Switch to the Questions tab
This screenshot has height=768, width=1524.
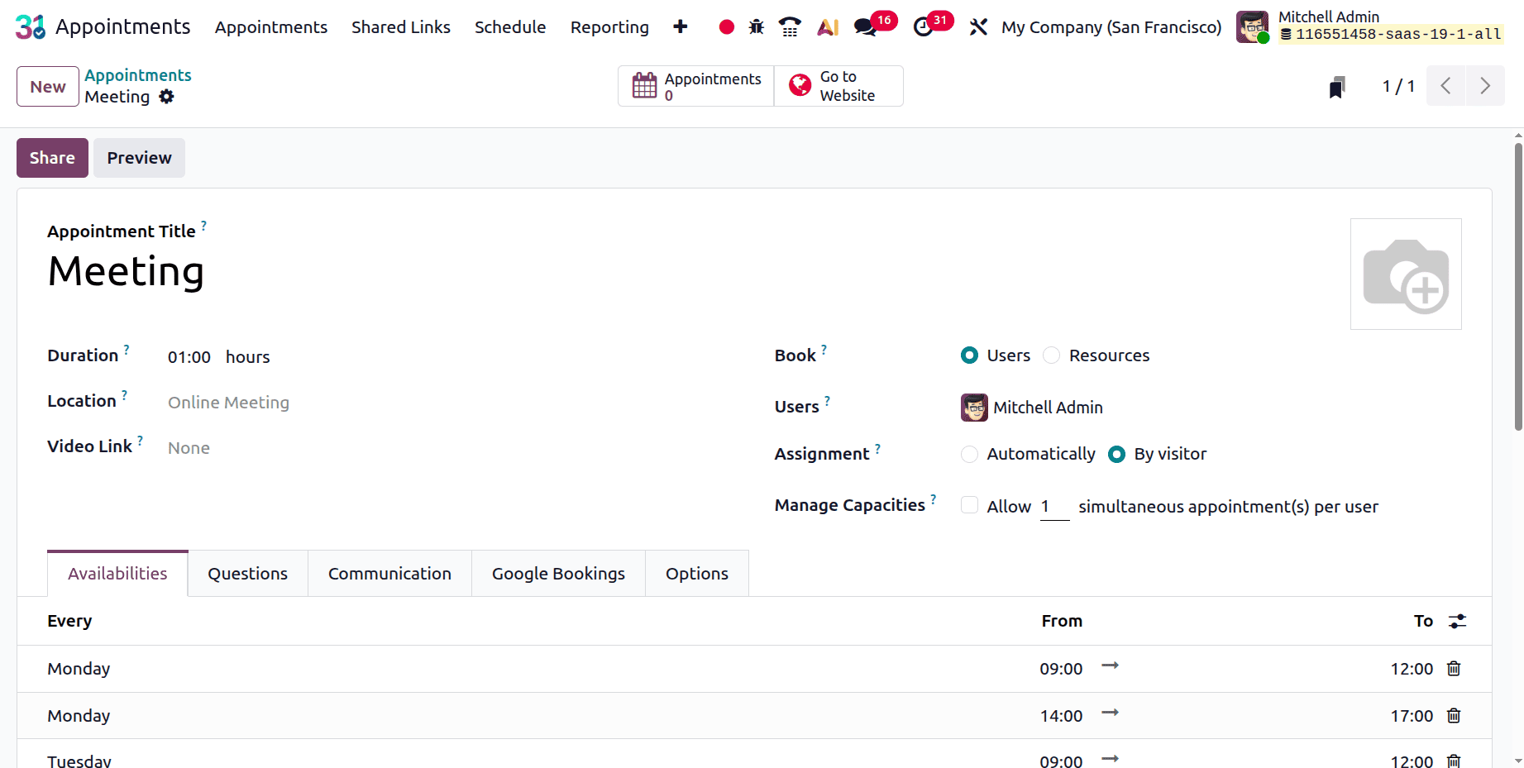point(248,574)
